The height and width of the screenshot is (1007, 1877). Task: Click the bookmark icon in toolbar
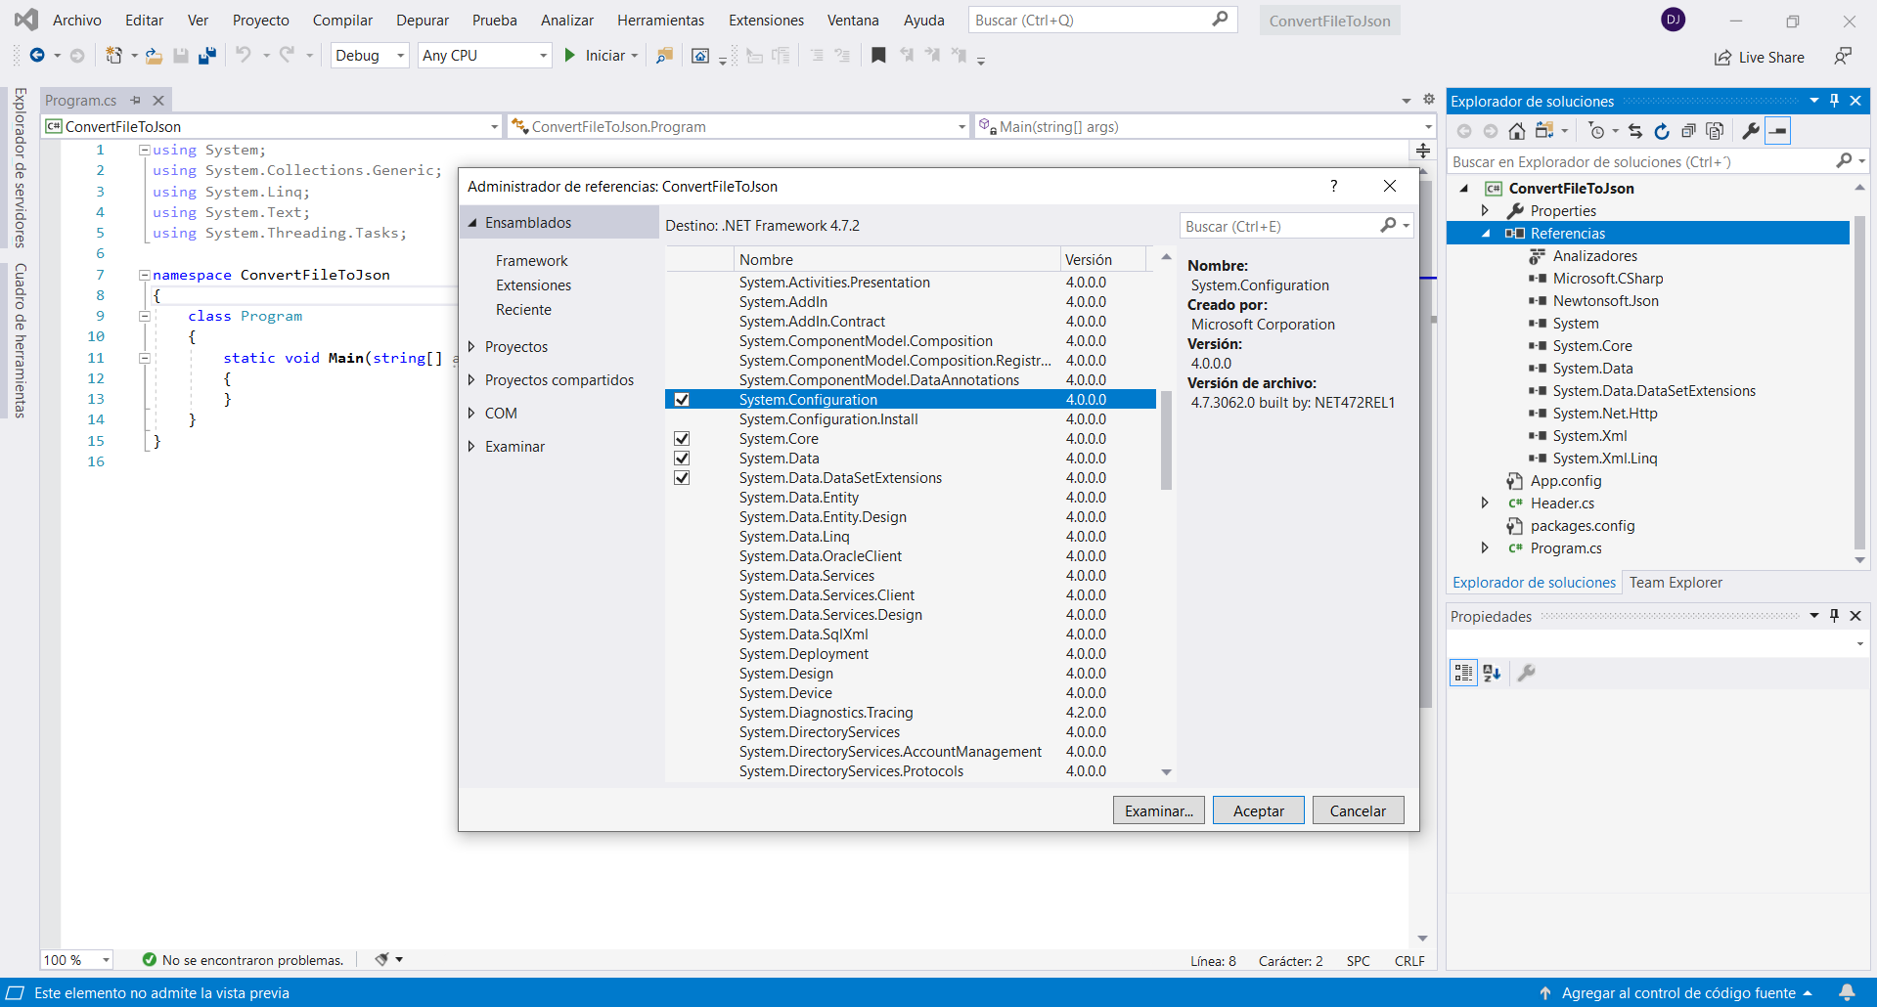pyautogui.click(x=878, y=56)
